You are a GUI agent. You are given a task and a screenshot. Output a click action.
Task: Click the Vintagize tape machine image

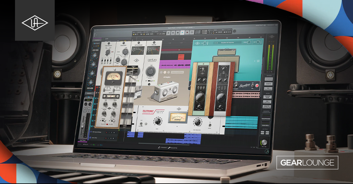[165, 92]
